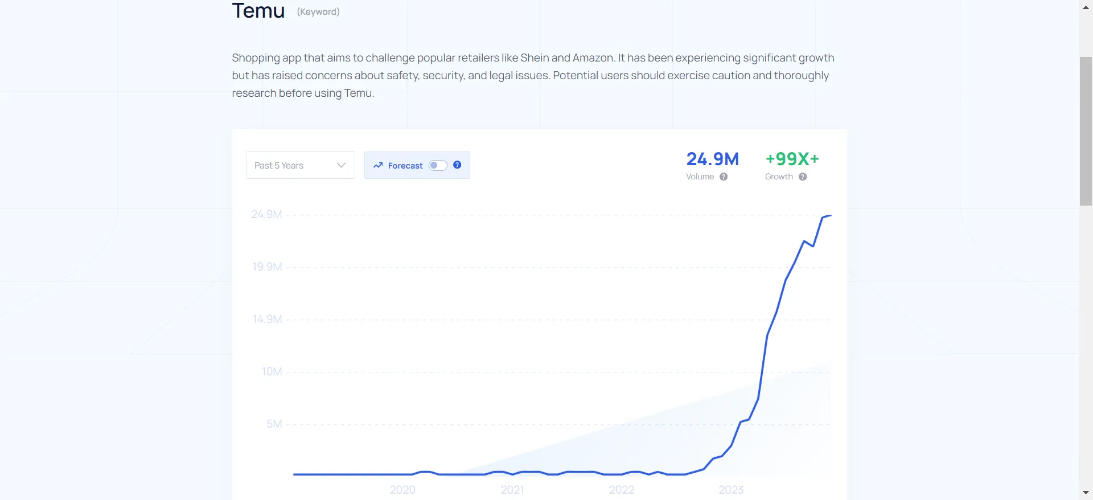Click the 2023 x-axis label
This screenshot has height=500, width=1093.
pos(731,490)
